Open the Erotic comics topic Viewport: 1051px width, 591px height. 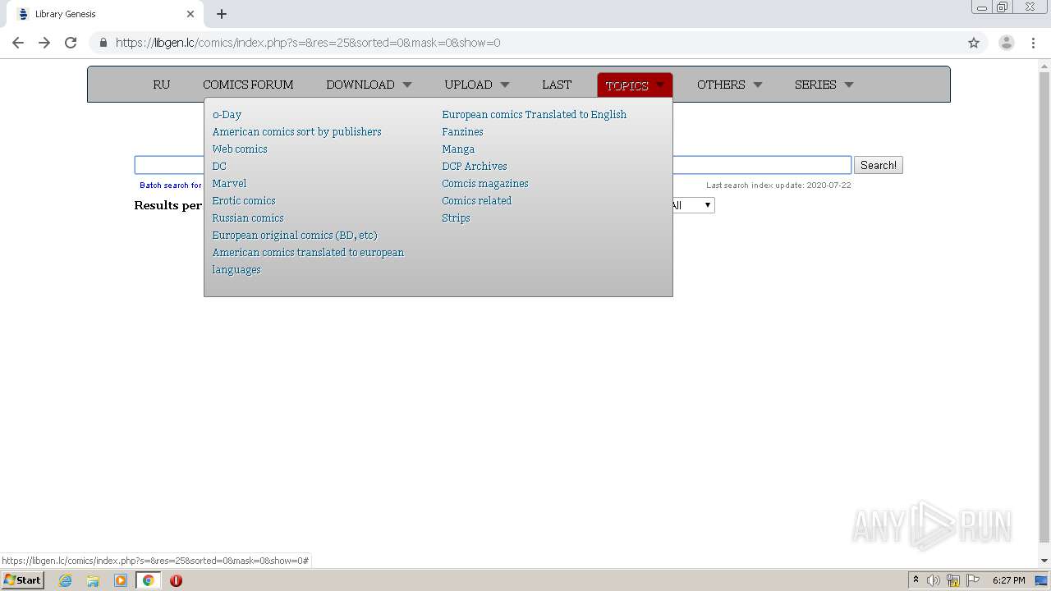click(244, 201)
